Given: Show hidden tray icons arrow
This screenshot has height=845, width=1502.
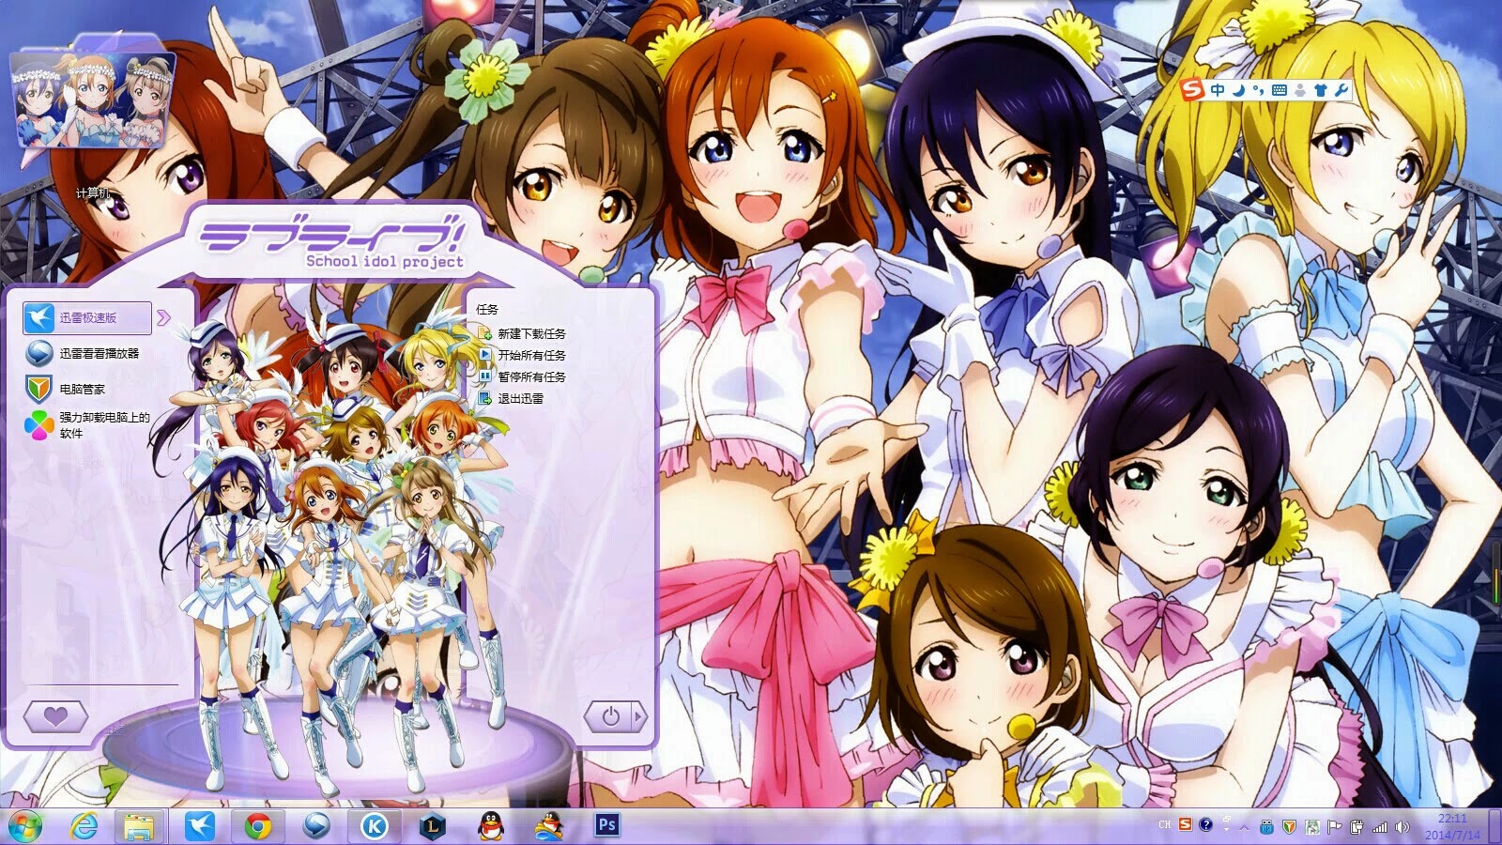Looking at the screenshot, I should 1245,828.
